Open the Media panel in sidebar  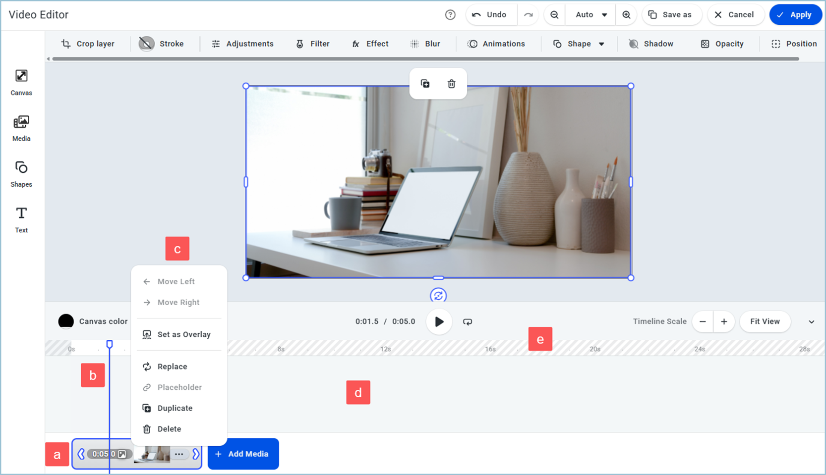point(21,128)
